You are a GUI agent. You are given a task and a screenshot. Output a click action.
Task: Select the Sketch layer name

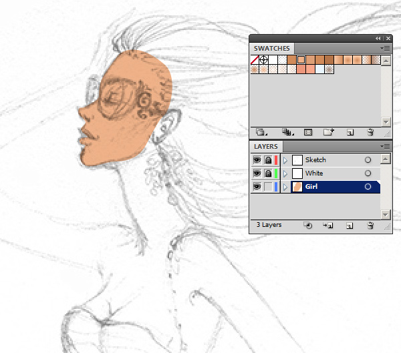[x=315, y=160]
